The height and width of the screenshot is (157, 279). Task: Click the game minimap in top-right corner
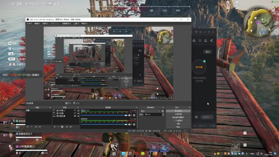(x=258, y=23)
